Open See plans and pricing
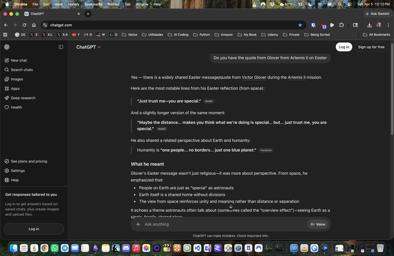394x256 pixels. tap(34, 161)
